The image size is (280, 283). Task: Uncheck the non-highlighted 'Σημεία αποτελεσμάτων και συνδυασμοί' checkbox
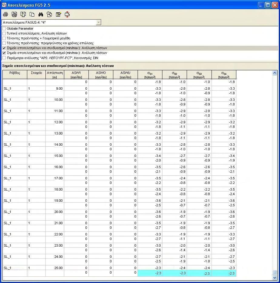coord(4,53)
